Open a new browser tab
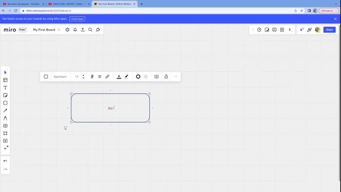 pyautogui.click(x=142, y=4)
